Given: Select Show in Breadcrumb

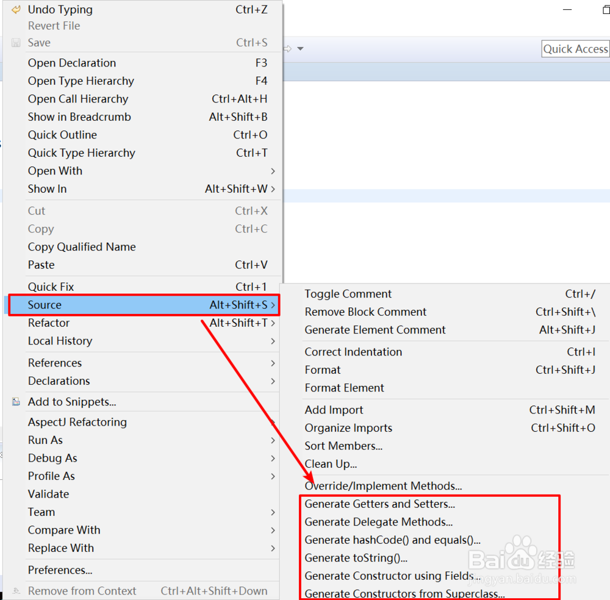Looking at the screenshot, I should coord(143,116).
